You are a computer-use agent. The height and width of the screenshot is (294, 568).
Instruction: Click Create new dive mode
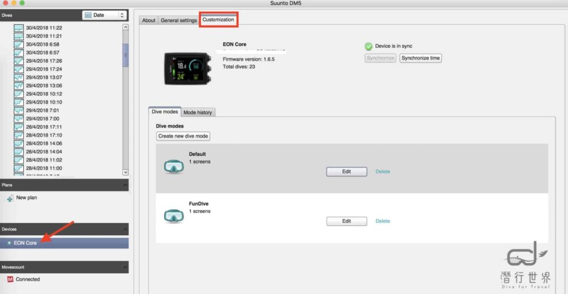(x=183, y=136)
